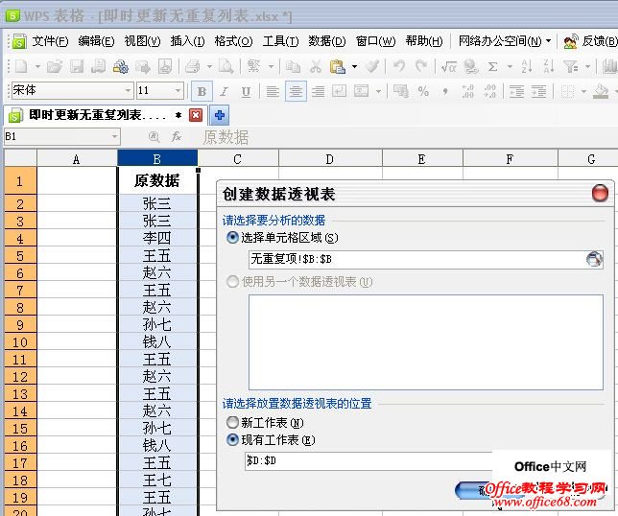
Task: Toggle the Italic formatting icon
Action: pyautogui.click(x=224, y=91)
